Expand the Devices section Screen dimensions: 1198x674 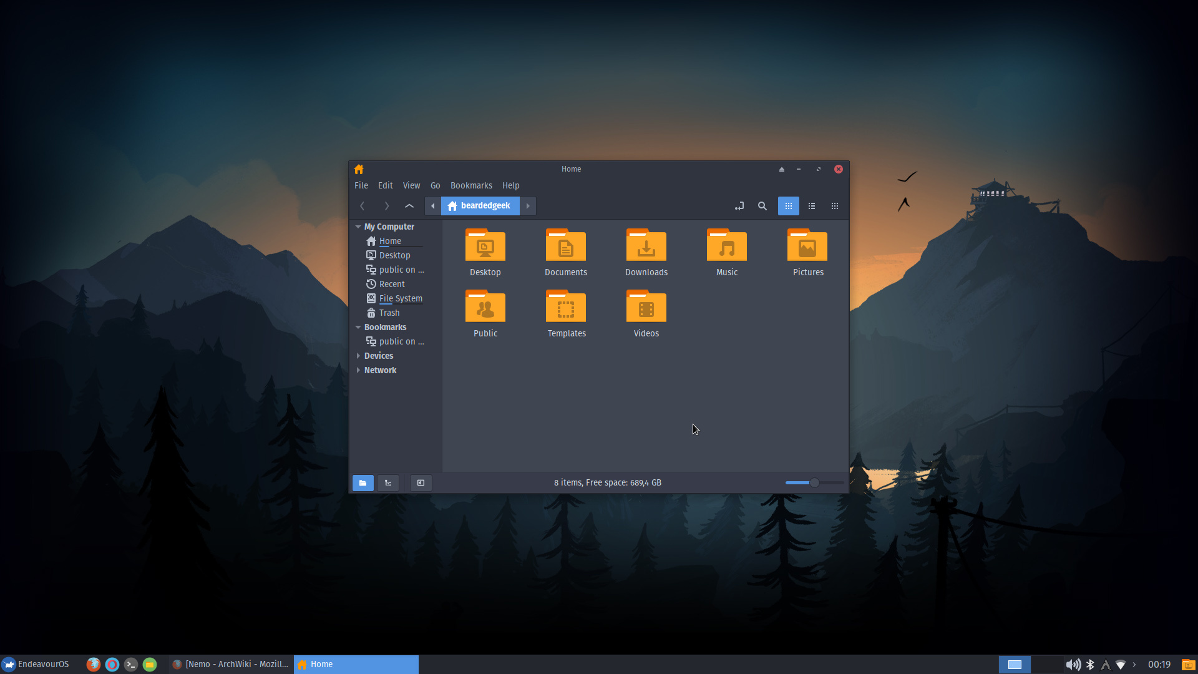click(x=358, y=356)
